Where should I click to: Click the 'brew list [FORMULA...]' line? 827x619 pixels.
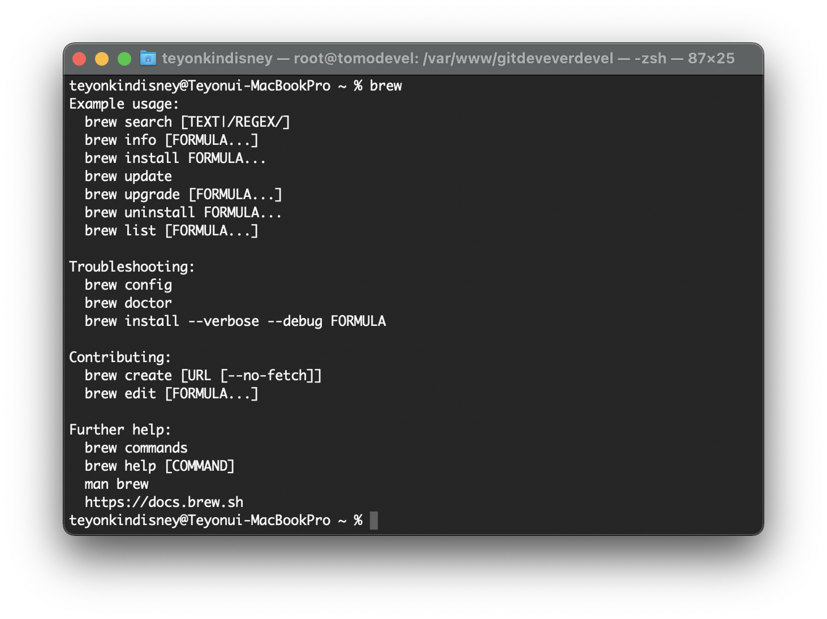click(x=171, y=230)
